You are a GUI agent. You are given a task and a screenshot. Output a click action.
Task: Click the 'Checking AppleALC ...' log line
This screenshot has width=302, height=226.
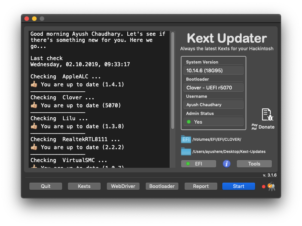[x=66, y=76]
